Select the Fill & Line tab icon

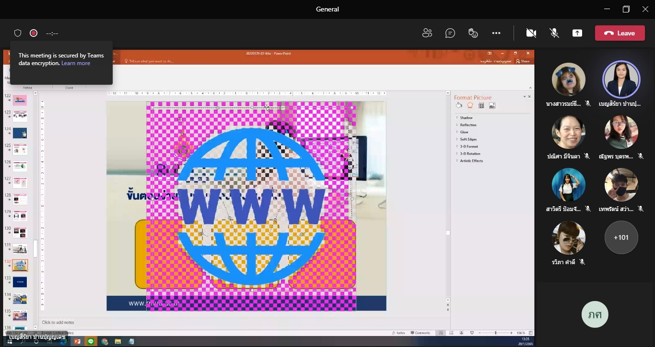459,105
